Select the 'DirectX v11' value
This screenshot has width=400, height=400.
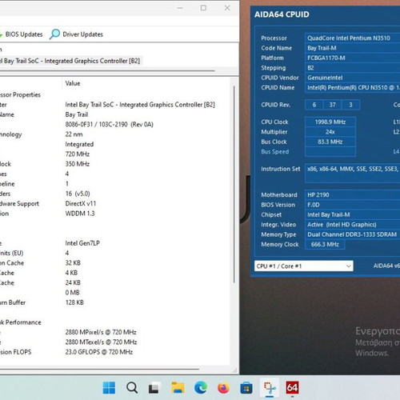coord(81,203)
